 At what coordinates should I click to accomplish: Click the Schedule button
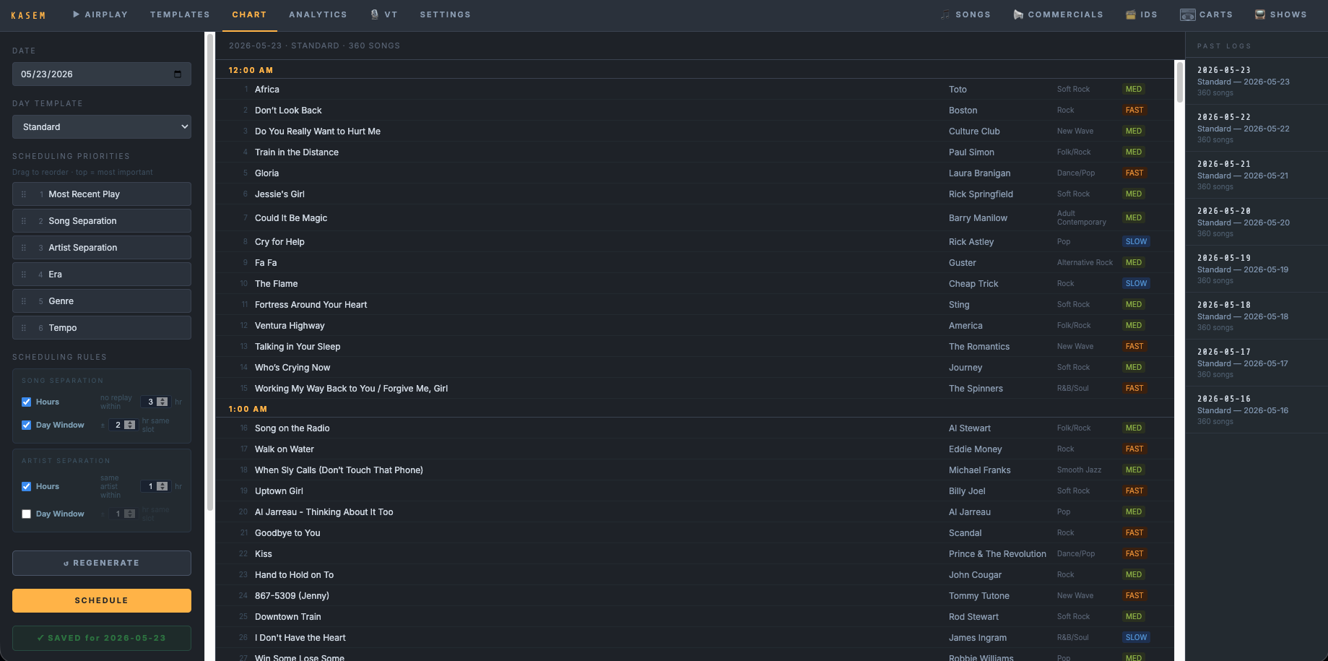pos(102,600)
